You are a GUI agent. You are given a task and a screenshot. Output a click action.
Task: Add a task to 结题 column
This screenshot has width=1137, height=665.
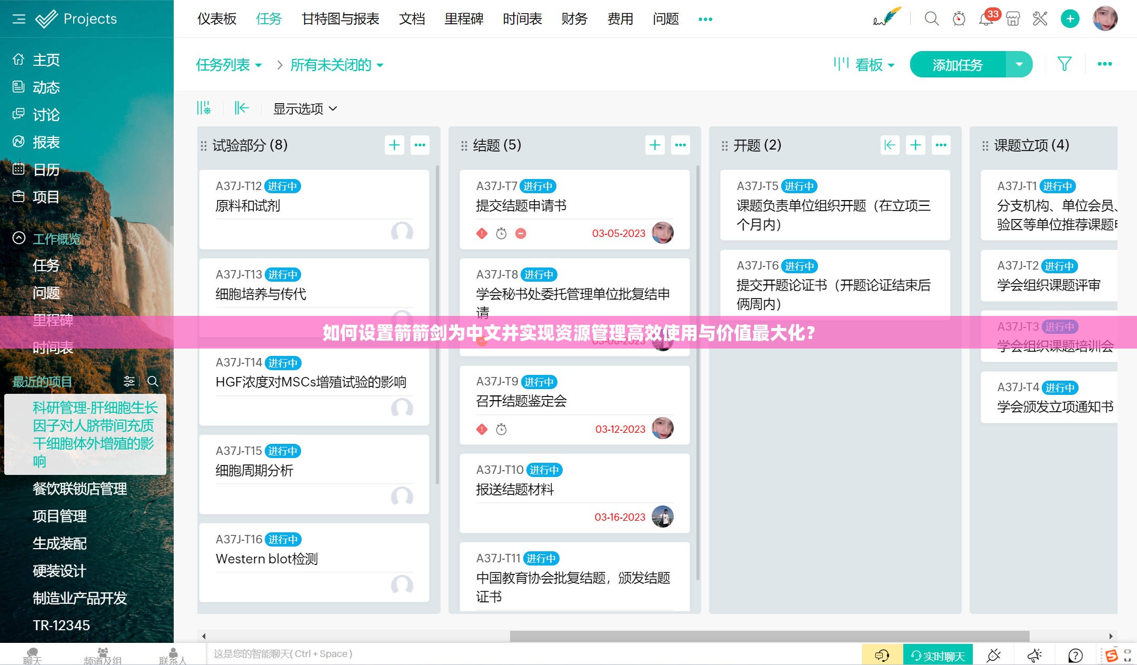[655, 145]
